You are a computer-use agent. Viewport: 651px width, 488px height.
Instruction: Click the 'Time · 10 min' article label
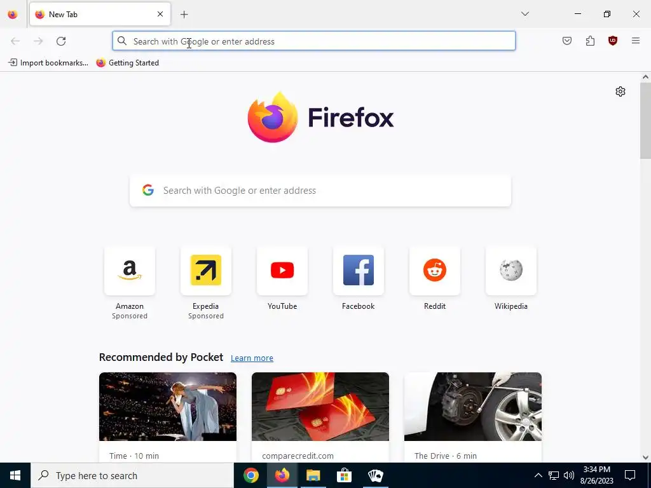(134, 456)
